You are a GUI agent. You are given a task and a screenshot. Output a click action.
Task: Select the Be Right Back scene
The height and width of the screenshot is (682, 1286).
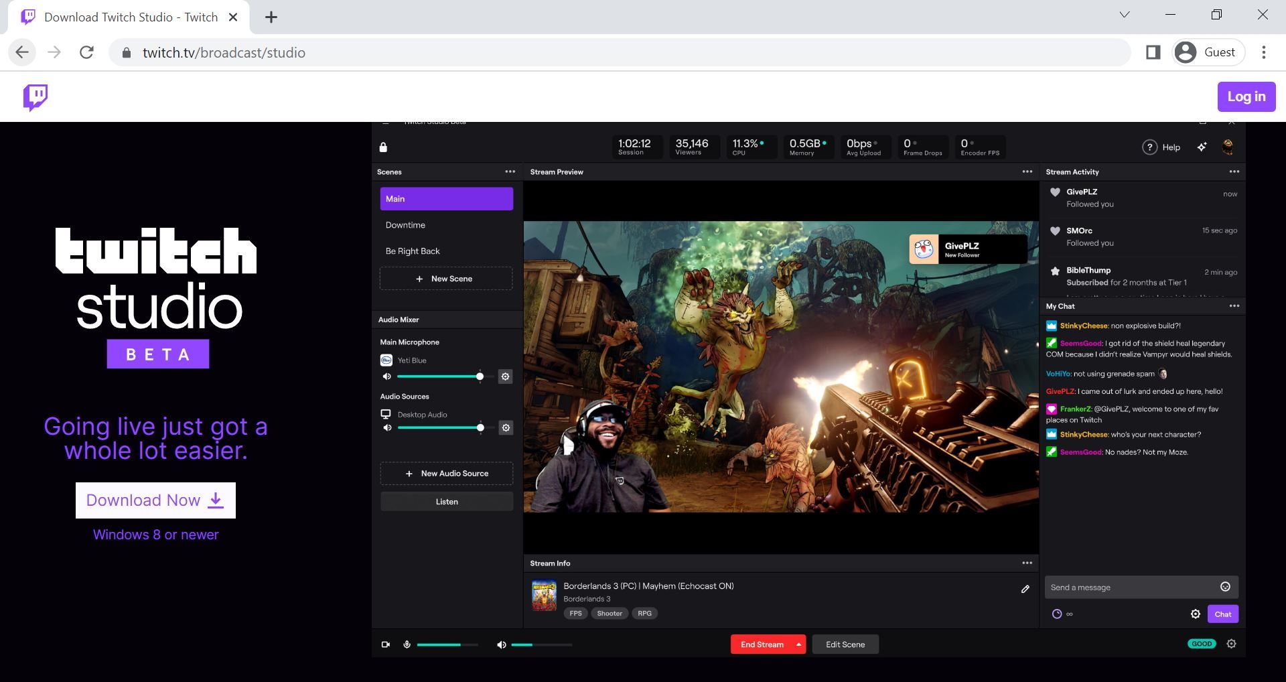412,251
